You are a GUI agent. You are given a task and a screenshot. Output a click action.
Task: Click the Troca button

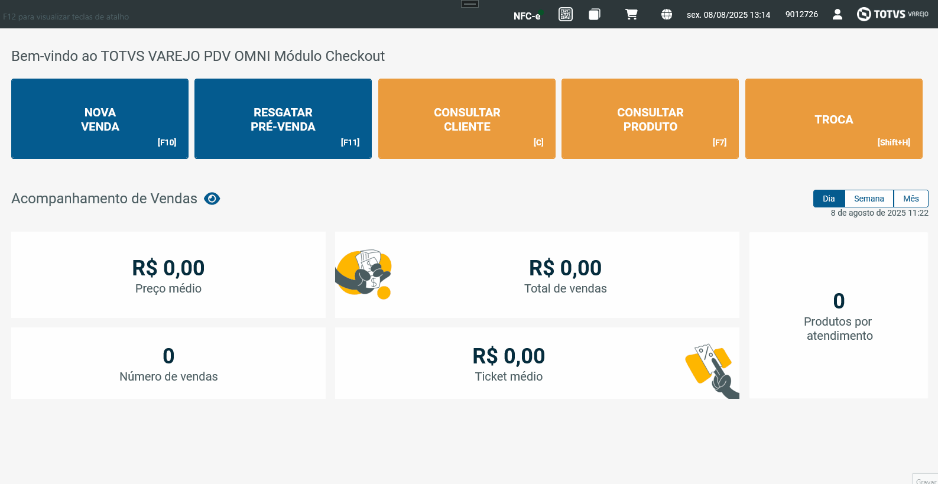(x=834, y=119)
